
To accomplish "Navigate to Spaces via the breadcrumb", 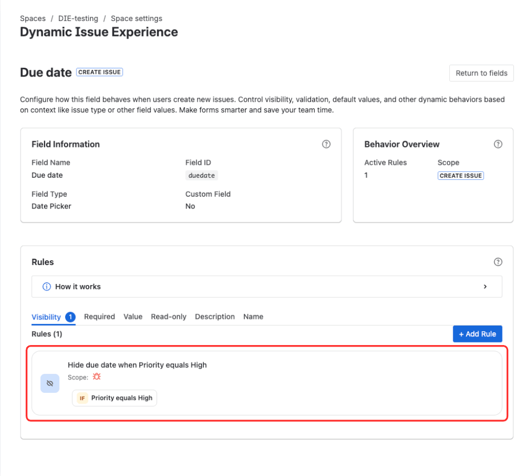I will [x=32, y=18].
